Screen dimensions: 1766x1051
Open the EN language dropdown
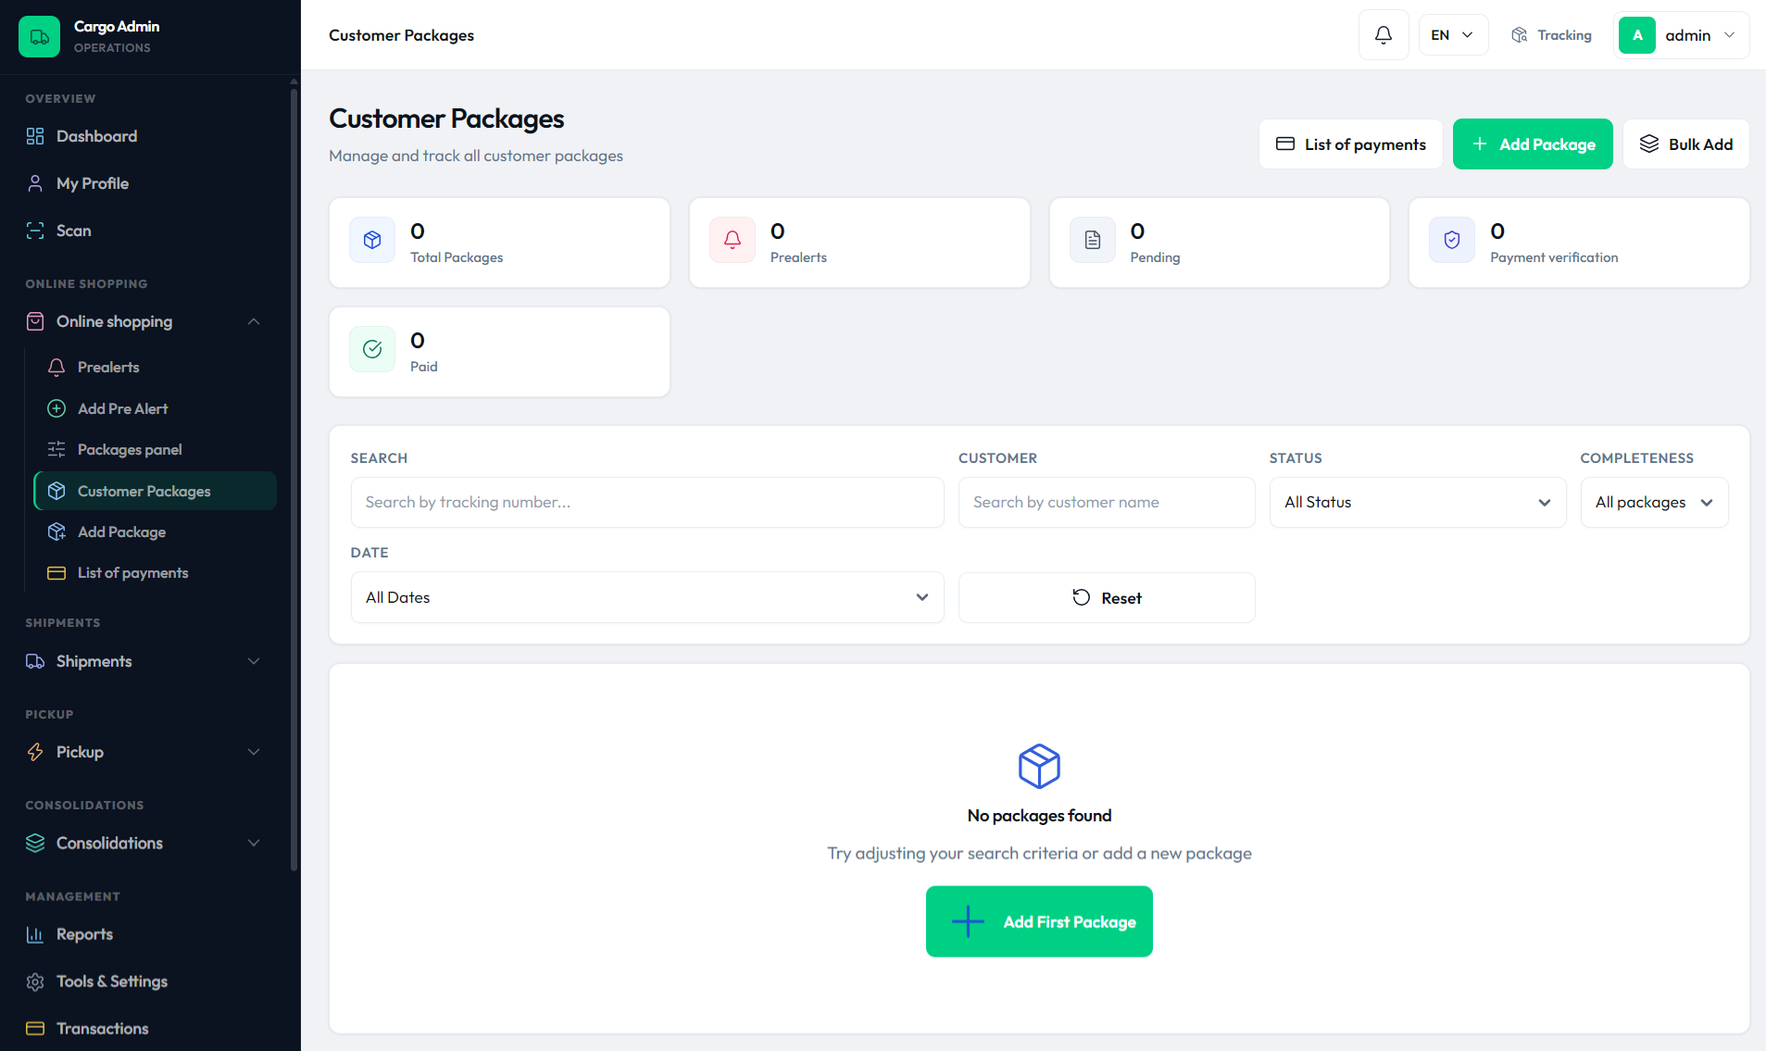[1453, 35]
